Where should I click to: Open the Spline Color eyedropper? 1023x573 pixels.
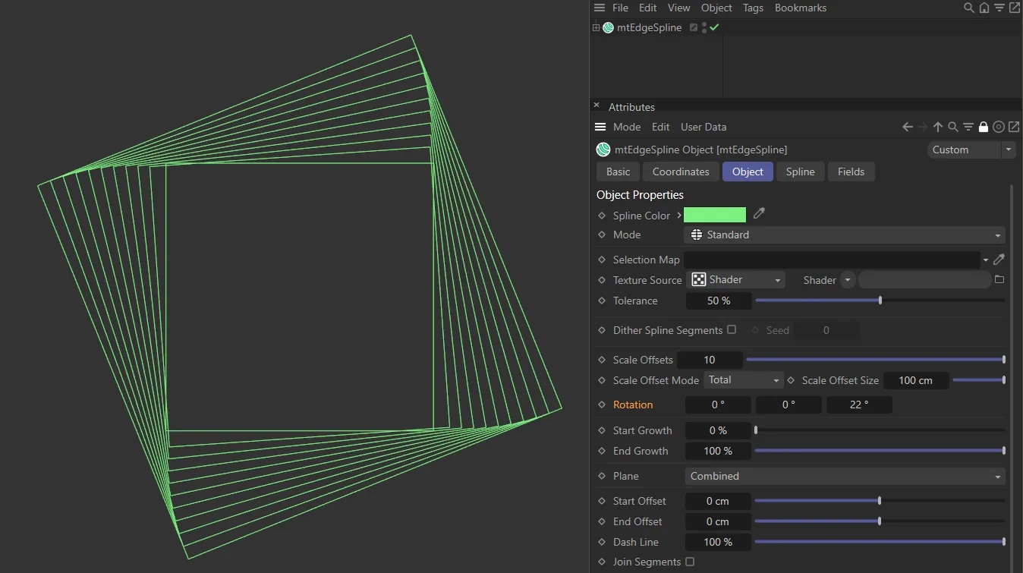(758, 214)
